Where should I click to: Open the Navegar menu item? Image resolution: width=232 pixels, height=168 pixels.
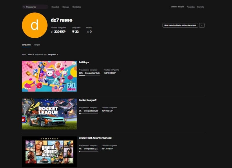[x=66, y=7]
